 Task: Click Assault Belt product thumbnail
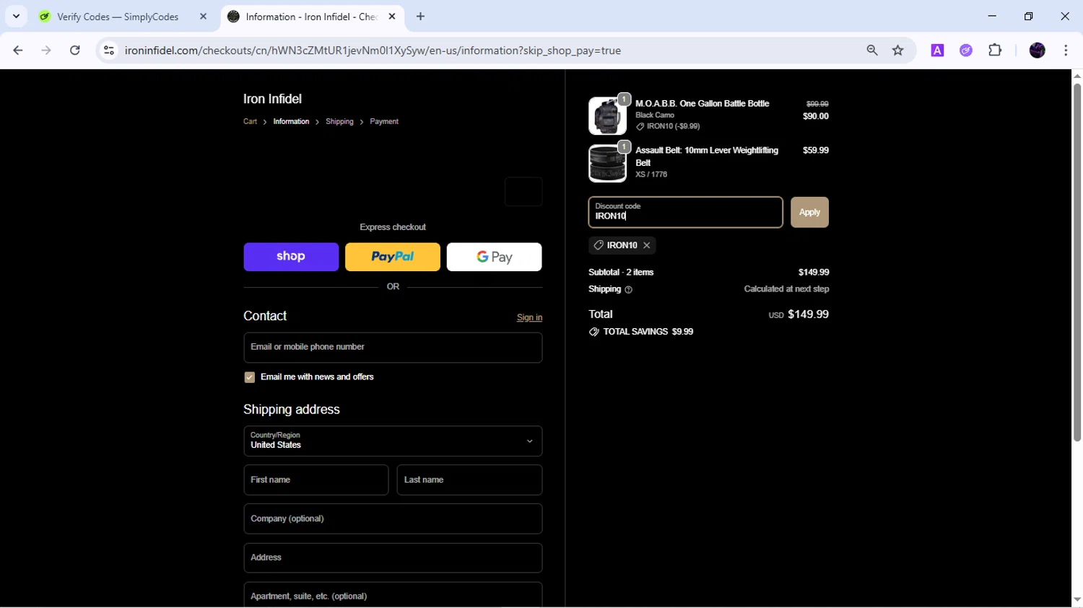607,164
